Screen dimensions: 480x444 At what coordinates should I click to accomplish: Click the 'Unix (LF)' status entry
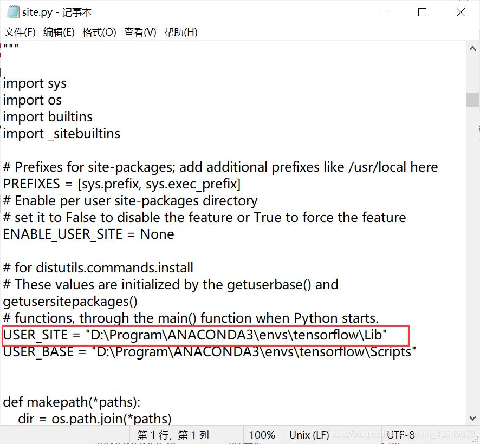click(x=309, y=435)
